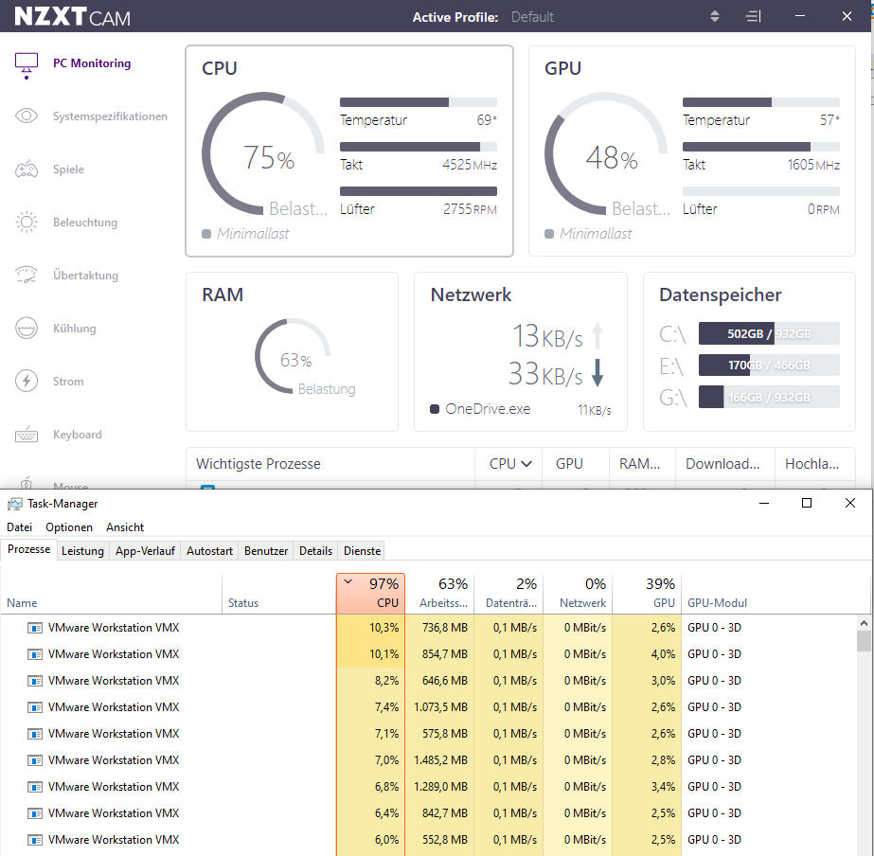This screenshot has width=874, height=856.
Task: Select the Prozesse tab
Action: coord(29,549)
